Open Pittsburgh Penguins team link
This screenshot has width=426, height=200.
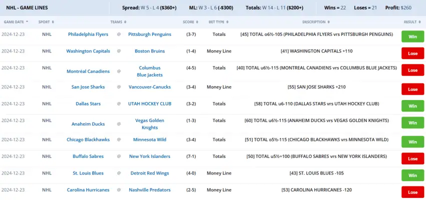150,34
